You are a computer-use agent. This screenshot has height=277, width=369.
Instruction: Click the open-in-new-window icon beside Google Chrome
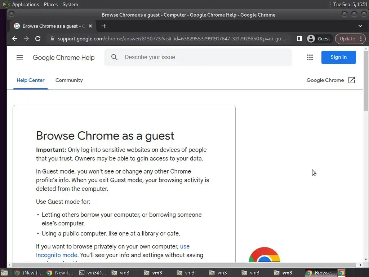352,80
